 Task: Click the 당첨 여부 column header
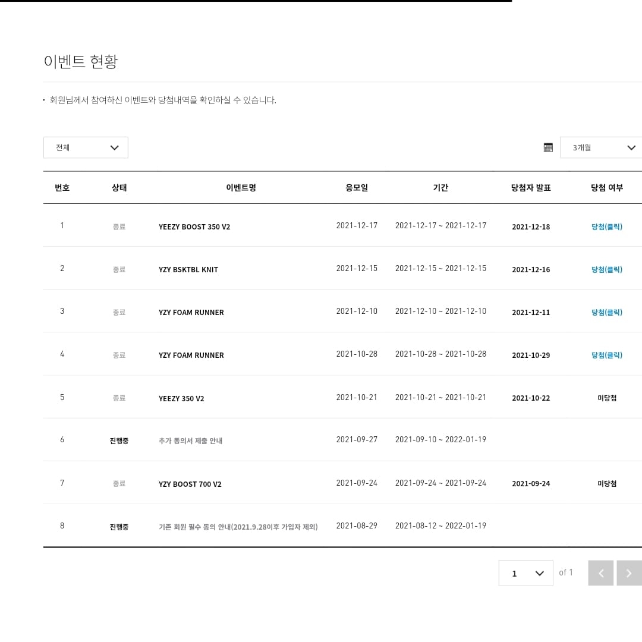pyautogui.click(x=607, y=187)
